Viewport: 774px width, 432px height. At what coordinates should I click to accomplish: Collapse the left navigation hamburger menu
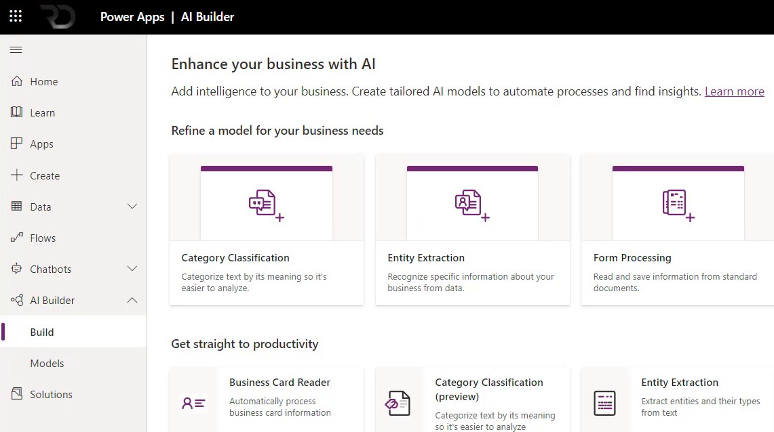click(16, 49)
